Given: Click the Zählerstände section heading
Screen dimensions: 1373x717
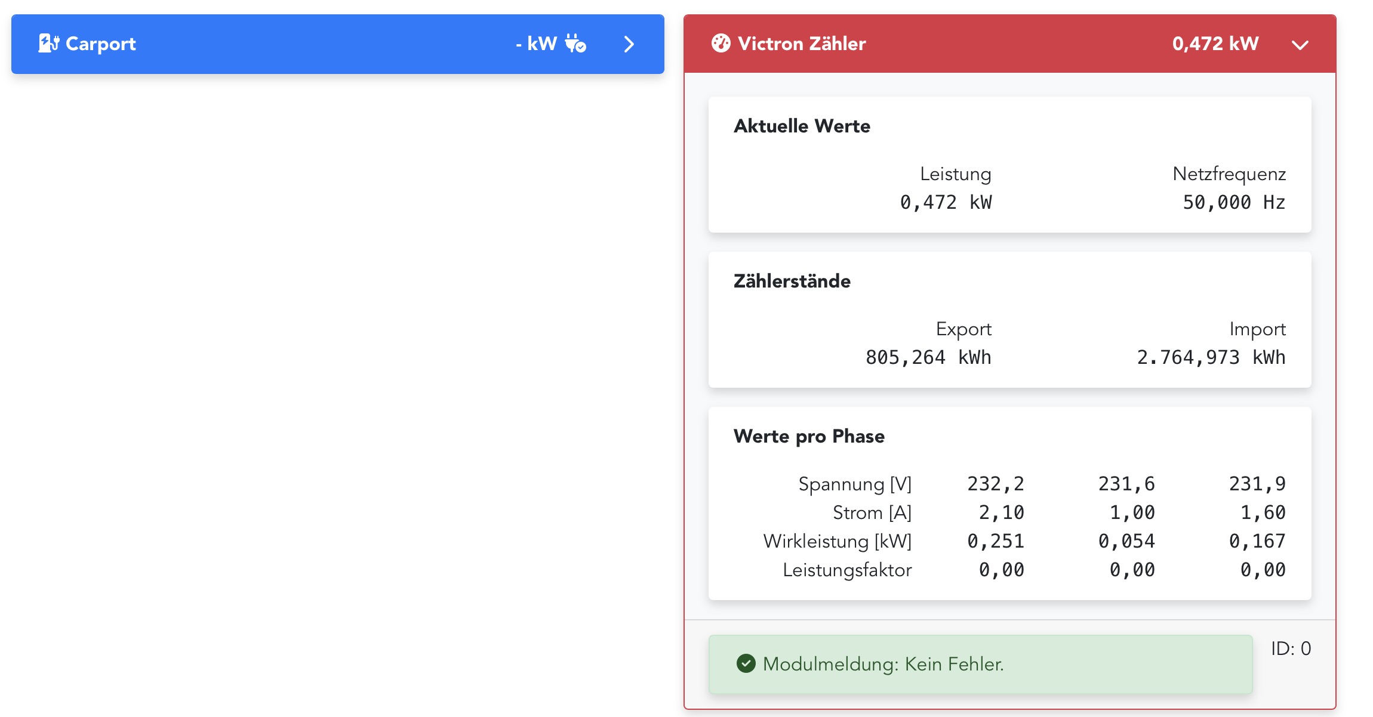Looking at the screenshot, I should click(x=792, y=281).
